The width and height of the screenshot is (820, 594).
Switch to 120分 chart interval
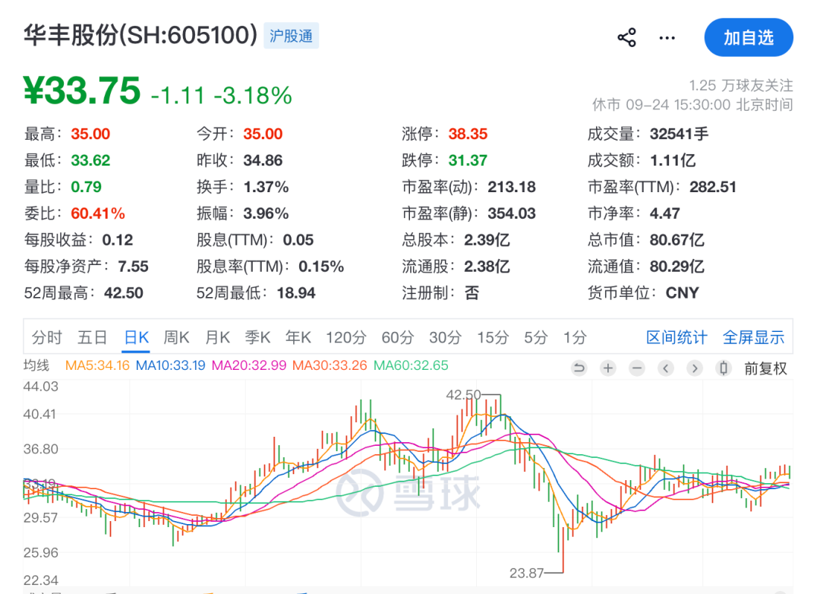click(346, 337)
